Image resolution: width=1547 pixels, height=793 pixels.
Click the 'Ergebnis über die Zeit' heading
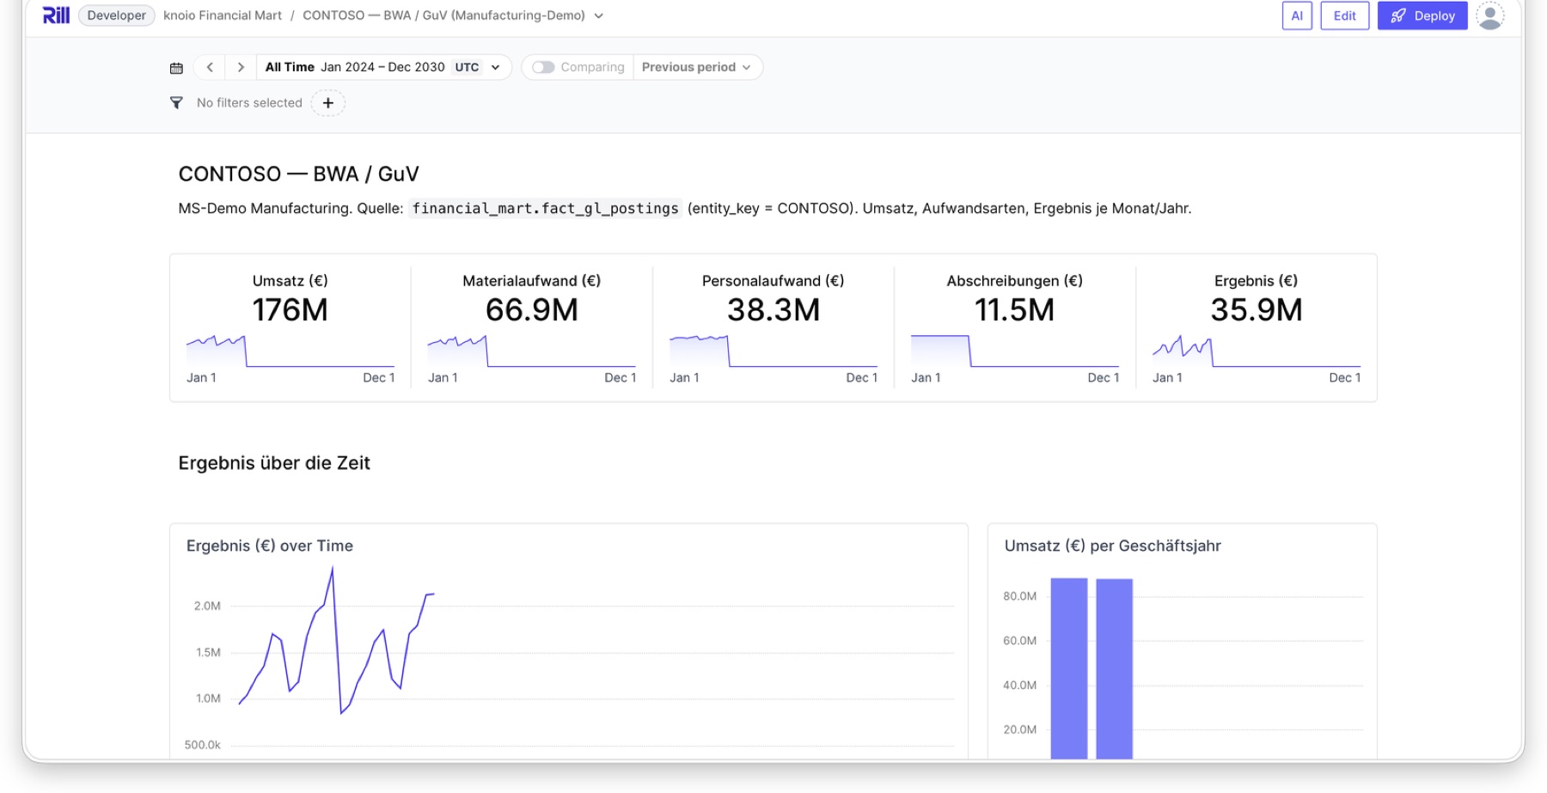pos(274,463)
